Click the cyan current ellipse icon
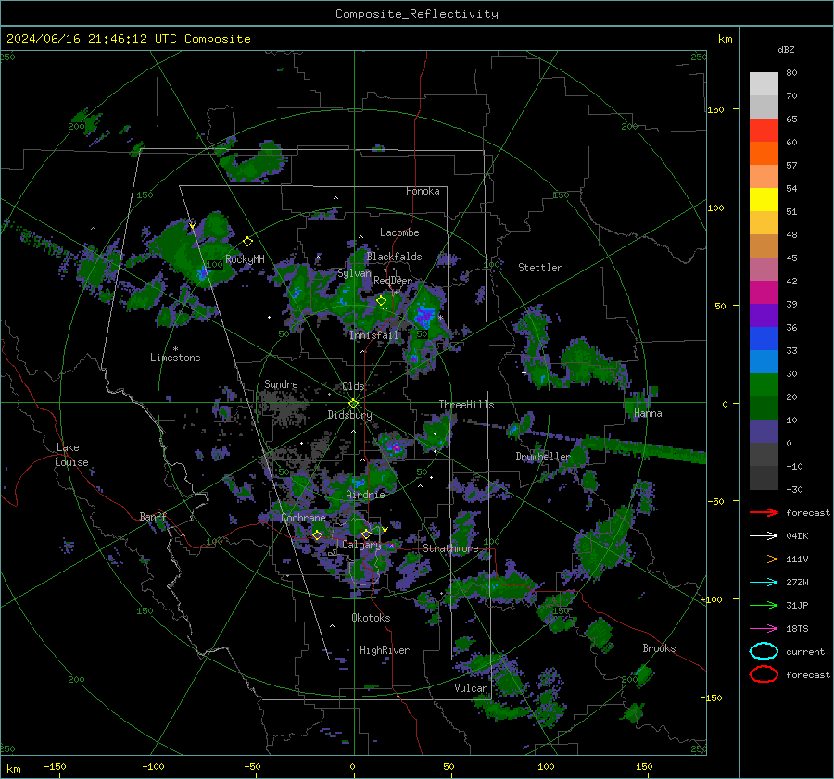Image resolution: width=834 pixels, height=779 pixels. tap(764, 651)
